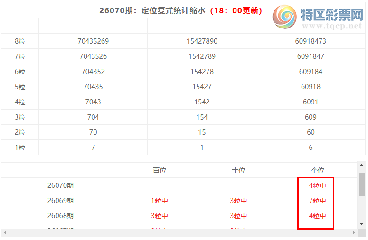Screen dimensions: 368x240
Task: Click the cell 1 in 1粒 row
Action: (x=202, y=148)
